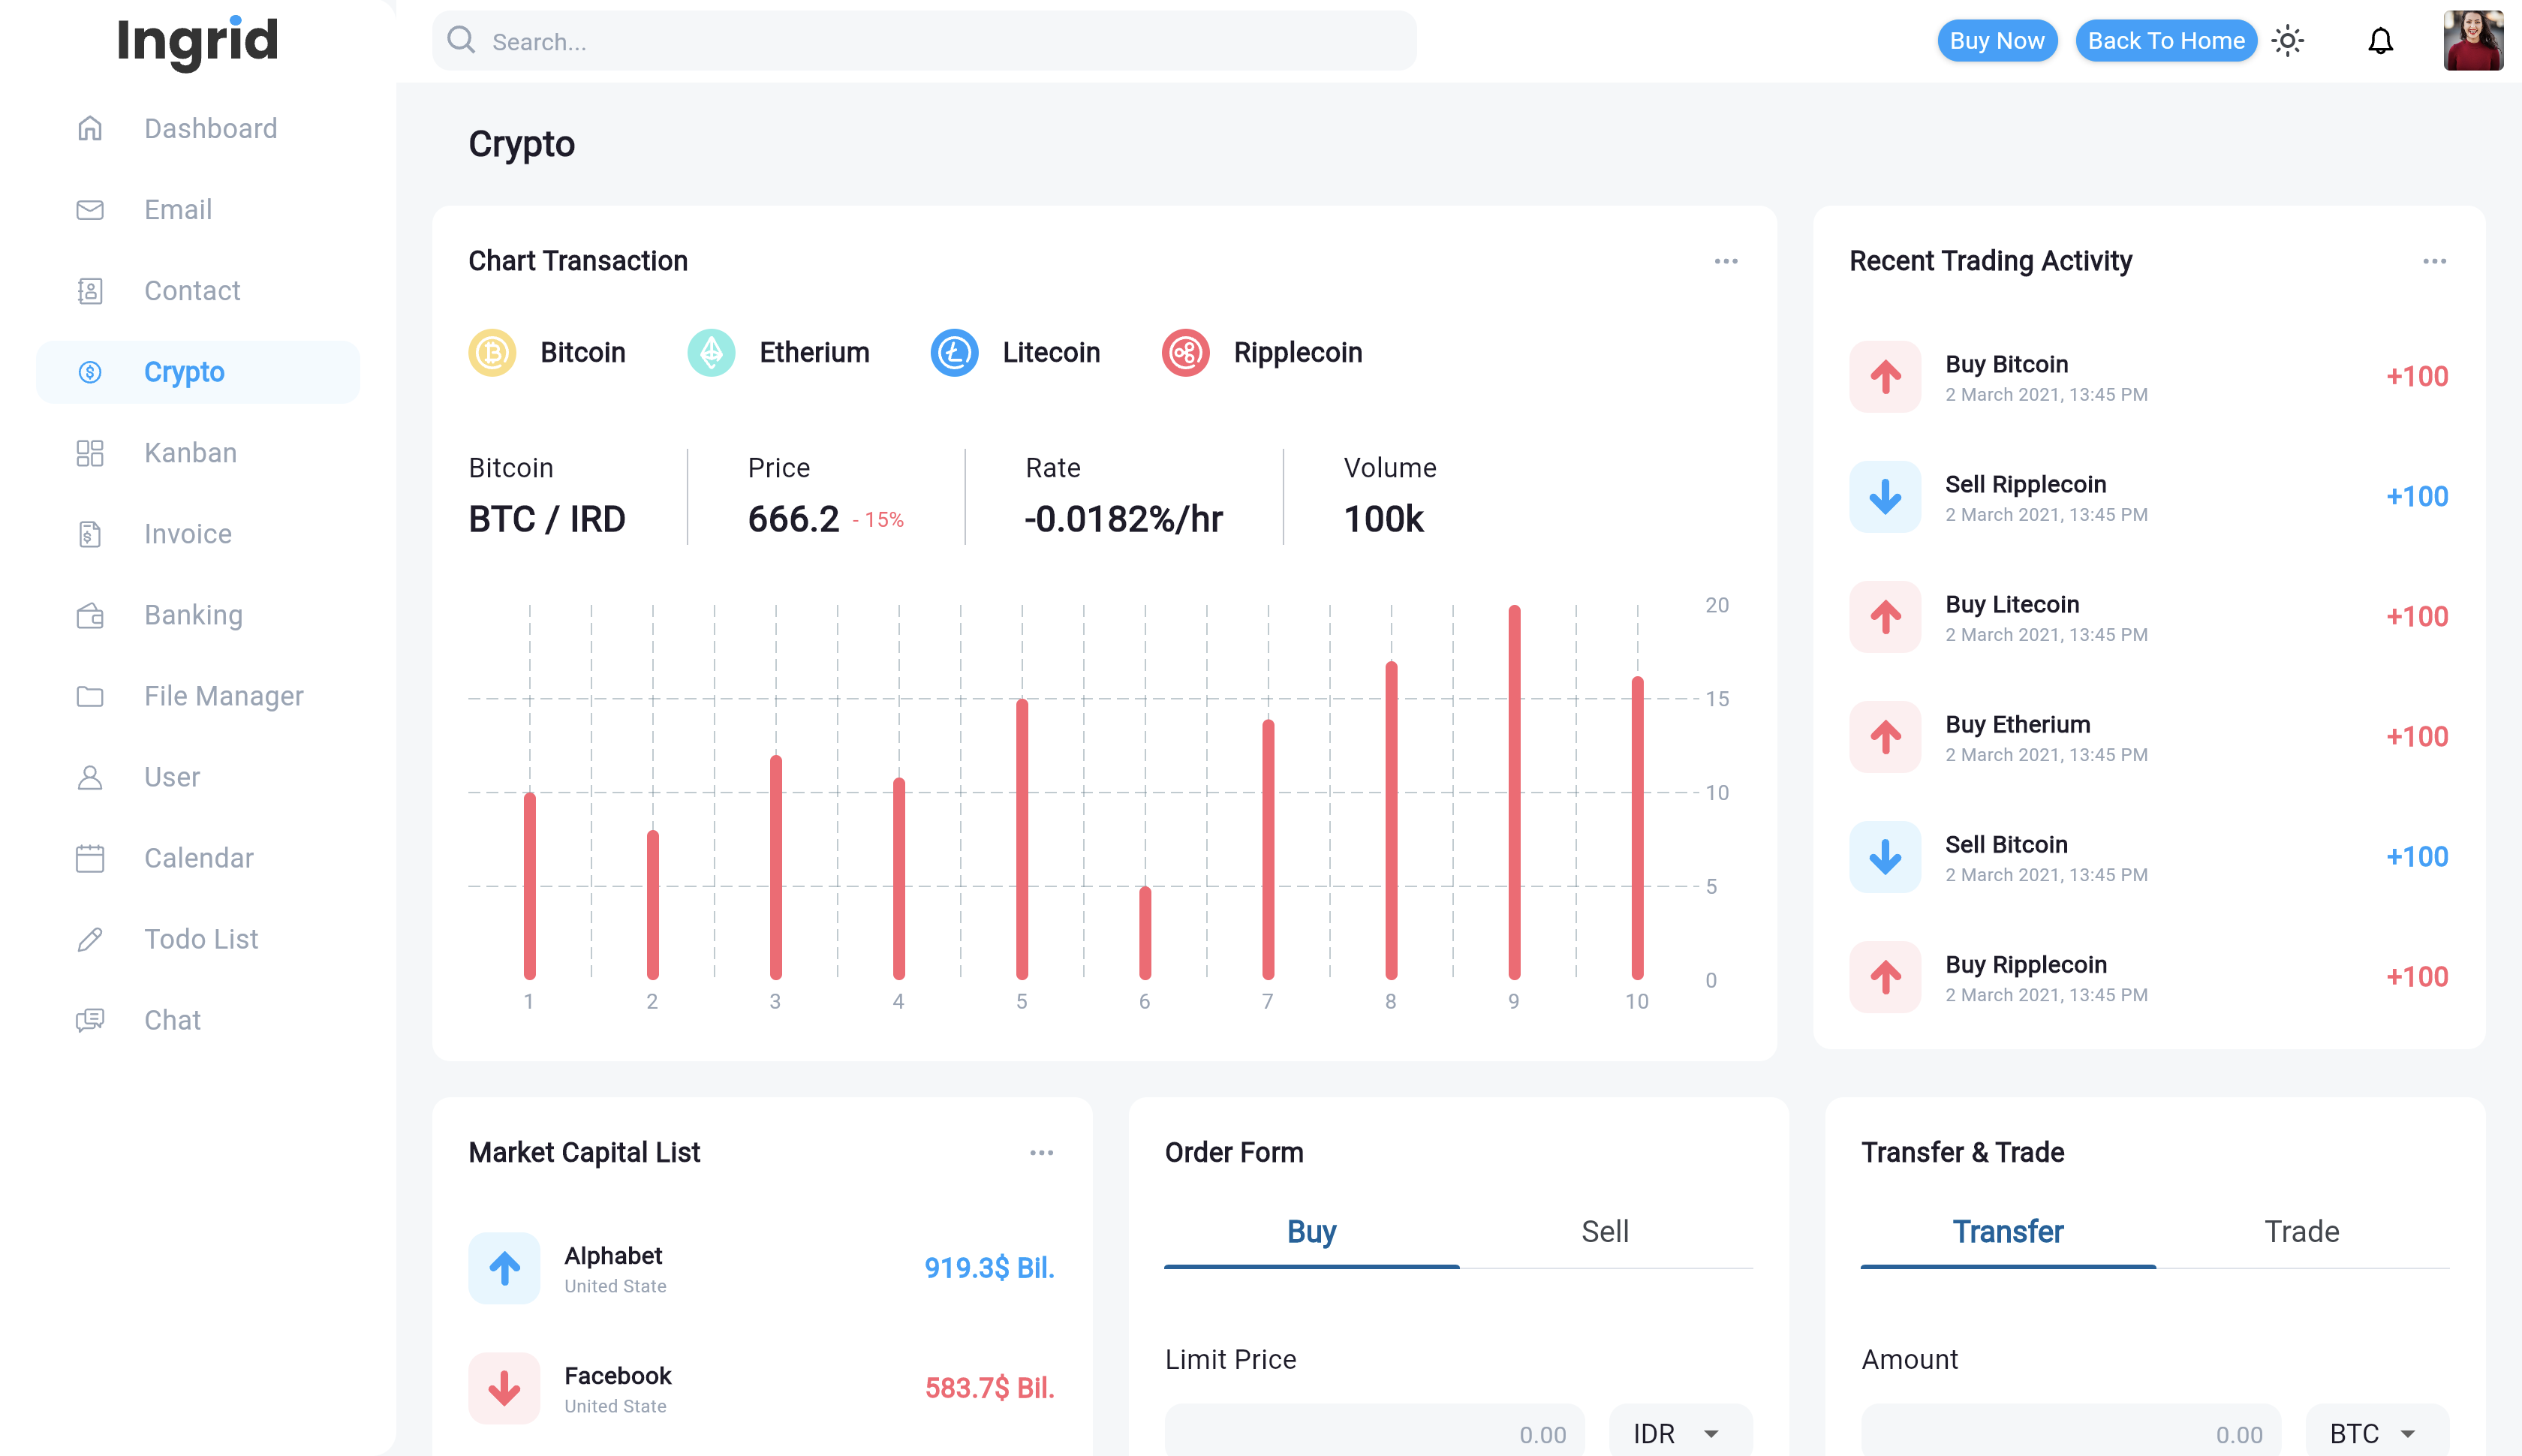Select the Litecoin coin icon
This screenshot has width=2522, height=1456.
click(954, 352)
